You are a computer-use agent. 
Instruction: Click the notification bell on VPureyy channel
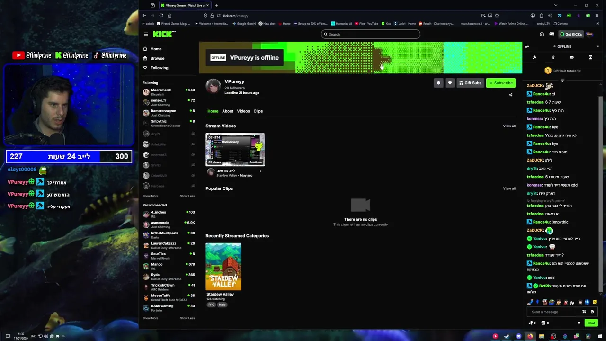[x=438, y=83]
